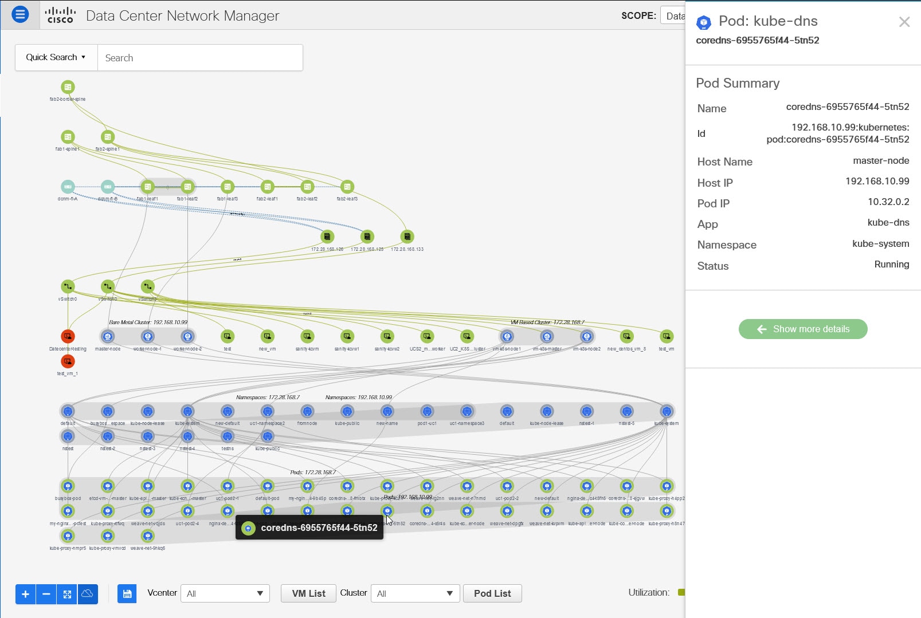Open the Vcenter dropdown
Viewport: 921px width, 618px height.
[225, 593]
